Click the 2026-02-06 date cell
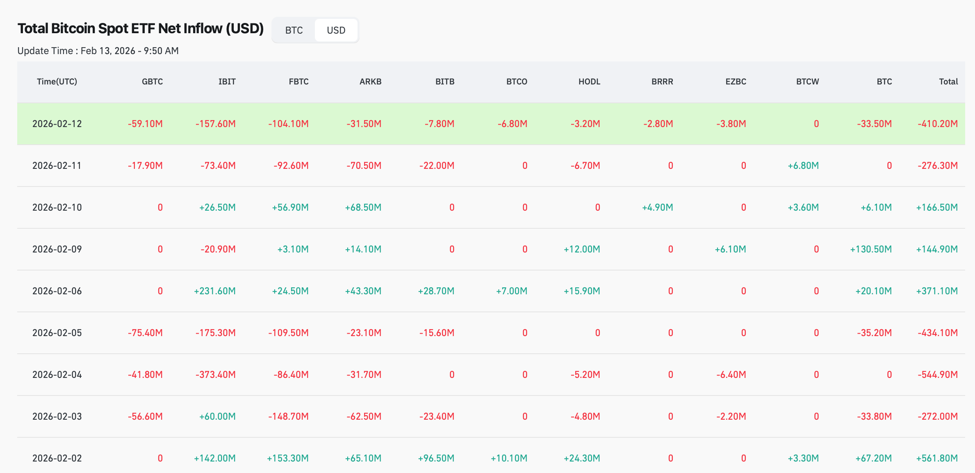Viewport: 975px width, 473px height. click(x=57, y=291)
